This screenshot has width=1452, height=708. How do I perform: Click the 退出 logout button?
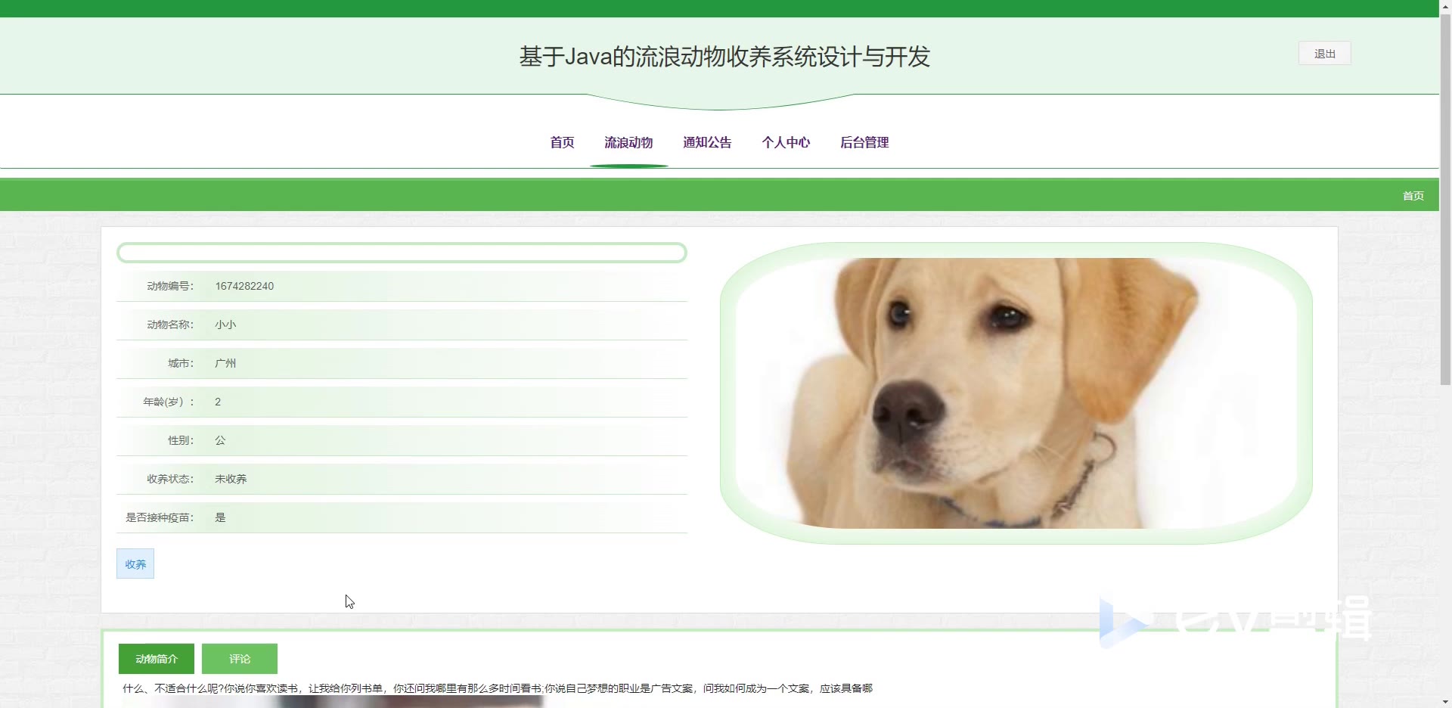(x=1324, y=54)
